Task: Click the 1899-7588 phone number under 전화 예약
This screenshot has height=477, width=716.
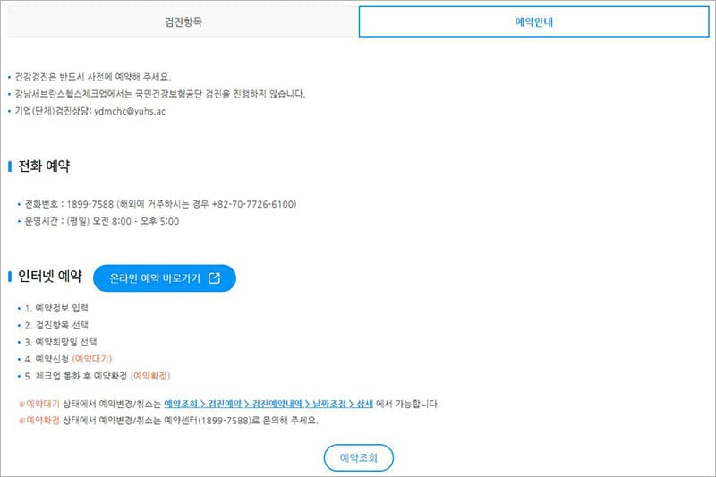Action: coord(90,204)
